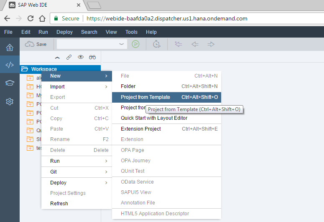Click browser Home button

click(x=42, y=18)
